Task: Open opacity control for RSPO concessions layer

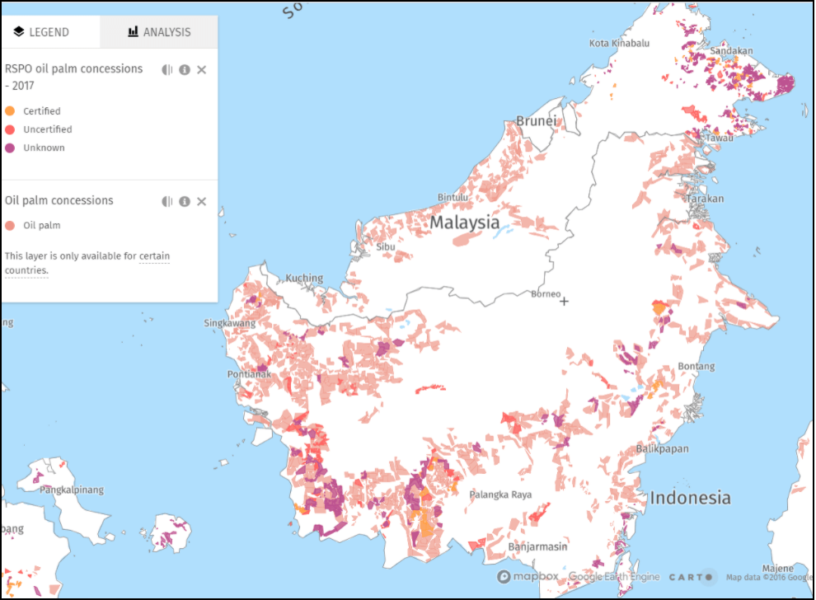Action: (167, 70)
